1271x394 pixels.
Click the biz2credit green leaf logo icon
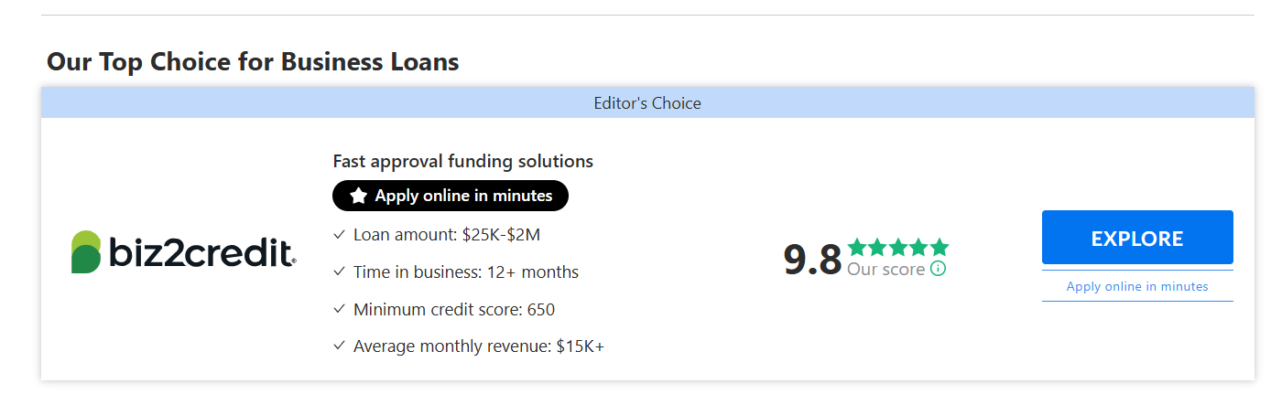pyautogui.click(x=86, y=252)
